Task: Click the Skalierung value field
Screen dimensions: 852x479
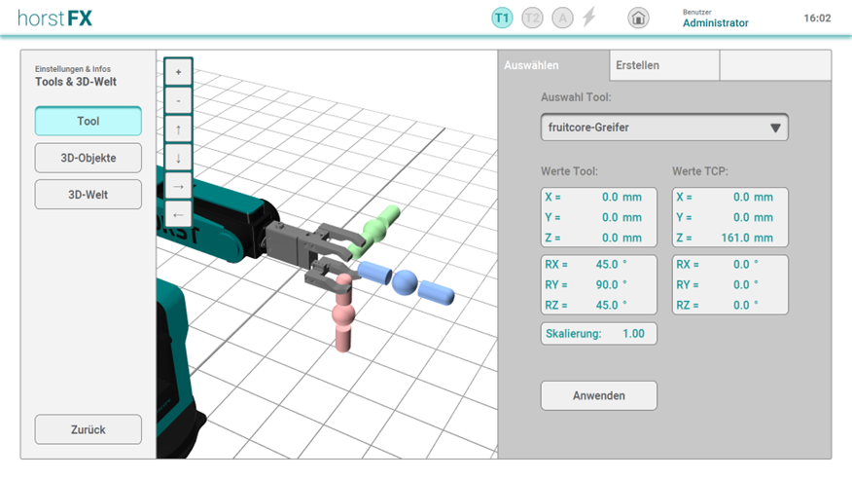Action: tap(599, 334)
